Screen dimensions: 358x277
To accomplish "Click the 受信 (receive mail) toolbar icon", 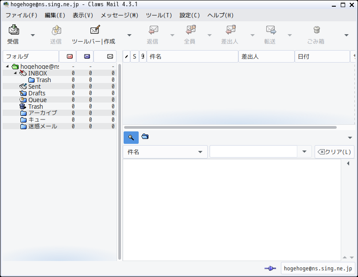I will (x=14, y=29).
